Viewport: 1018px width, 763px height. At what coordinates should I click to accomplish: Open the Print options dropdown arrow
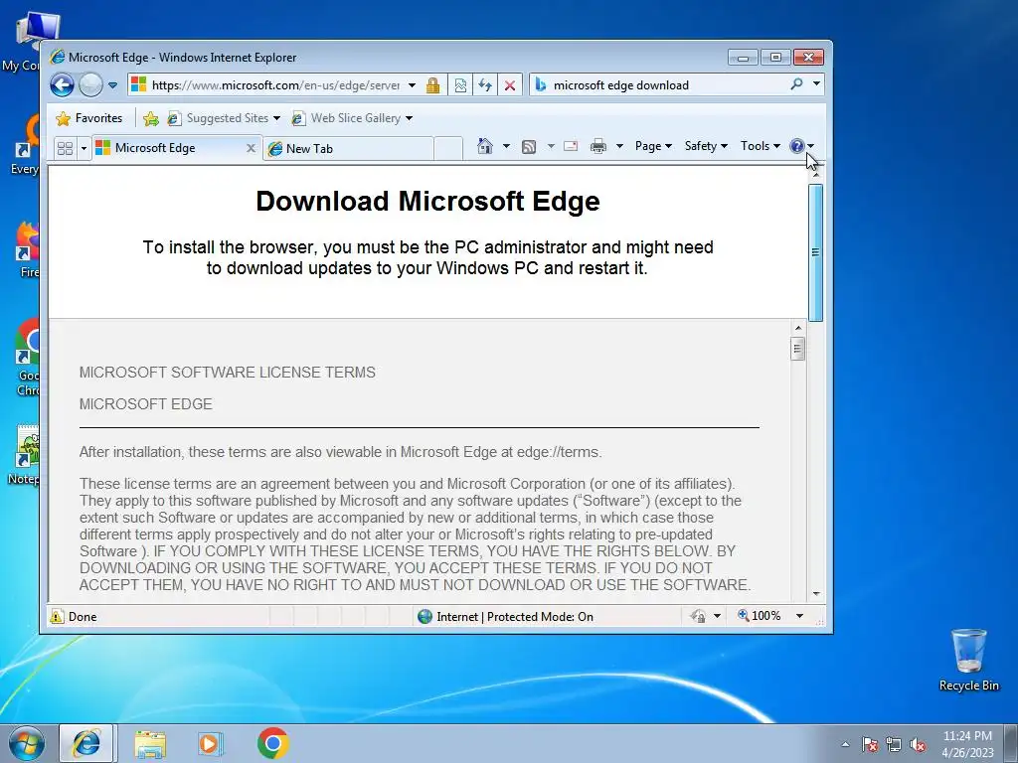click(619, 146)
